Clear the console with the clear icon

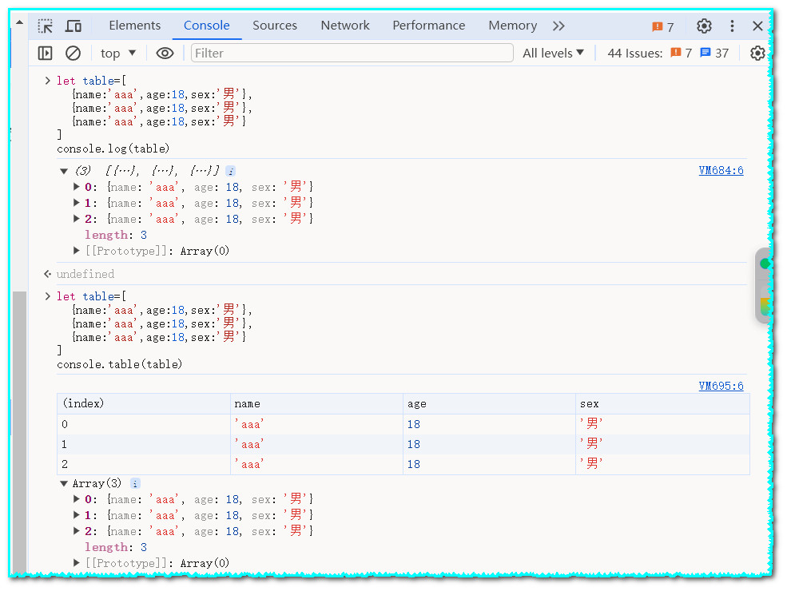pyautogui.click(x=73, y=53)
